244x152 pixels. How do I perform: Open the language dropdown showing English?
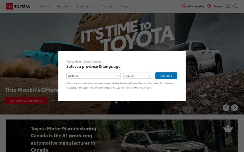[138, 76]
